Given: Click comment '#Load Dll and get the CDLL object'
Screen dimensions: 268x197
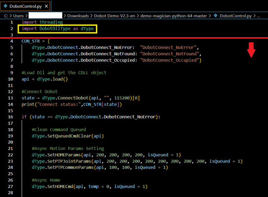Looking at the screenshot, I should pos(64,73).
